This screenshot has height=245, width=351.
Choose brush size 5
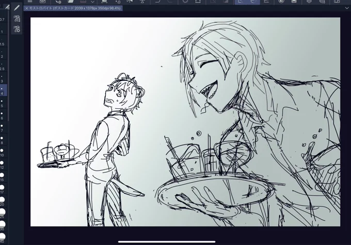tap(2, 103)
